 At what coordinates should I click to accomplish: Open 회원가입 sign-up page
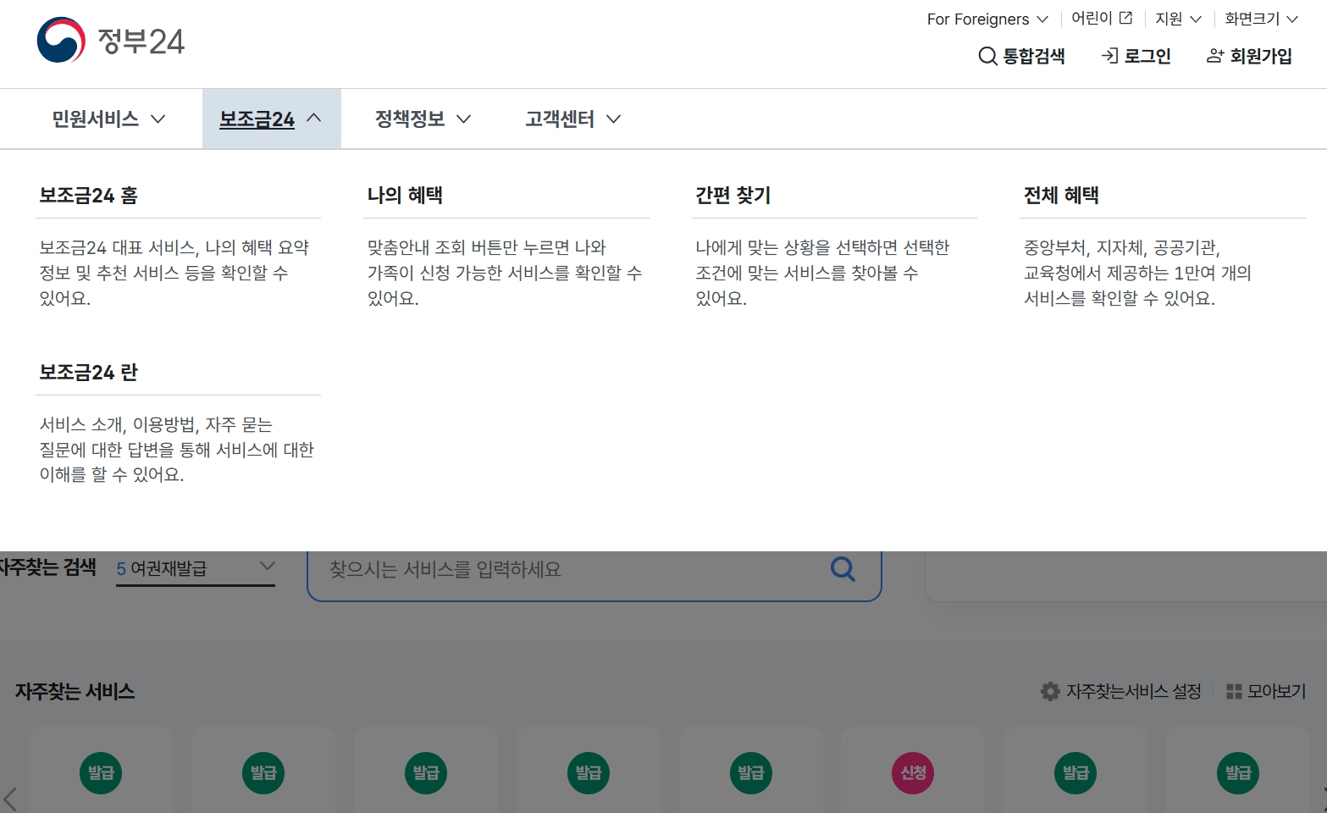click(1249, 56)
